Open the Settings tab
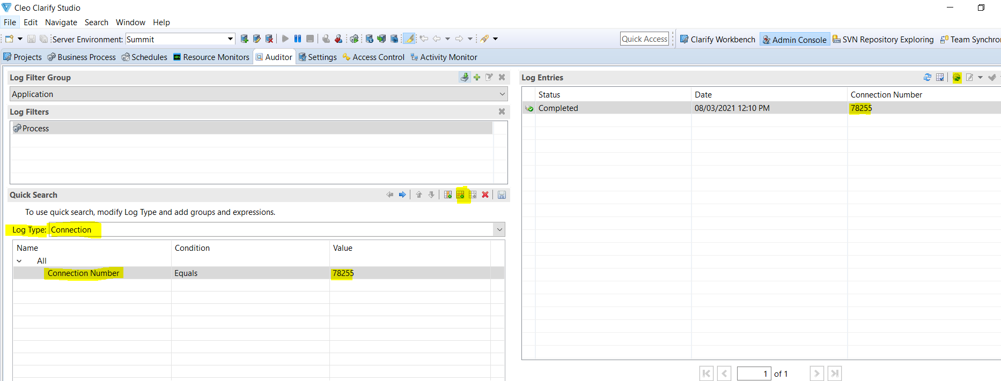 click(318, 57)
